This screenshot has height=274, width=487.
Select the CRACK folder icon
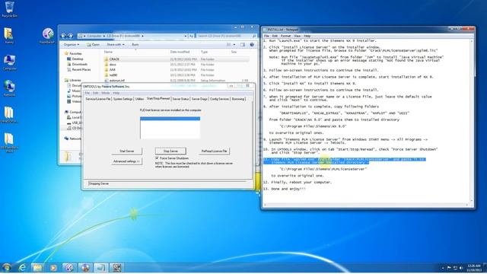(x=107, y=59)
